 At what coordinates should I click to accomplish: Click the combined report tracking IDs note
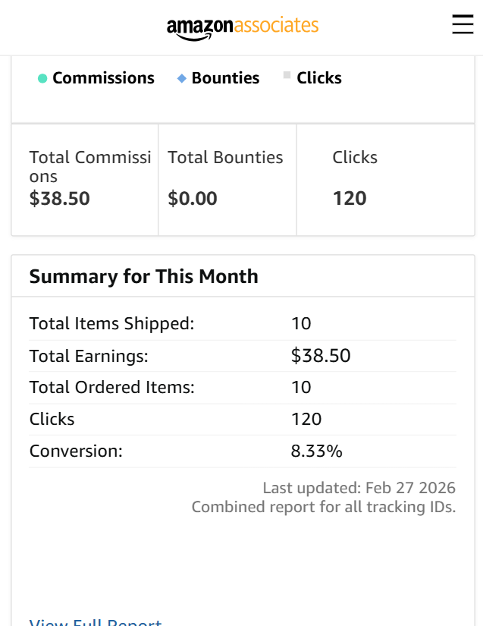[324, 507]
